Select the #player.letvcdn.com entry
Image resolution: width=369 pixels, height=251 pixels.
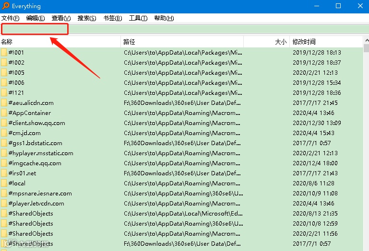[36, 203]
